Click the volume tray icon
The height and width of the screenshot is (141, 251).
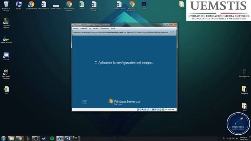(x=236, y=138)
